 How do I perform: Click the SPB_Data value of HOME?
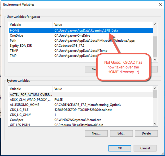click(x=86, y=31)
